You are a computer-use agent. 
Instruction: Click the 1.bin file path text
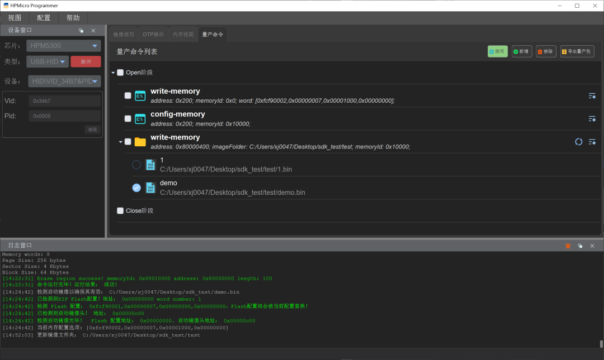coord(226,169)
